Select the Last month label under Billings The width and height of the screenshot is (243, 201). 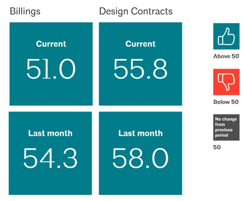click(50, 133)
